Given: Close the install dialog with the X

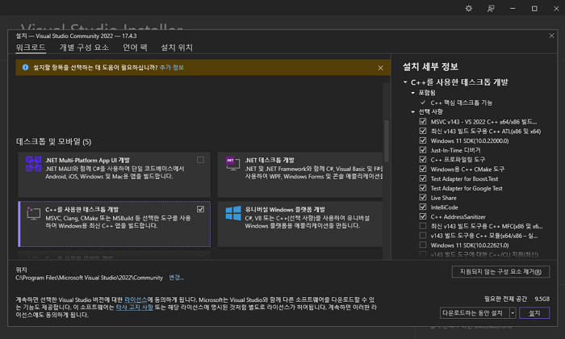Looking at the screenshot, I should pos(551,36).
